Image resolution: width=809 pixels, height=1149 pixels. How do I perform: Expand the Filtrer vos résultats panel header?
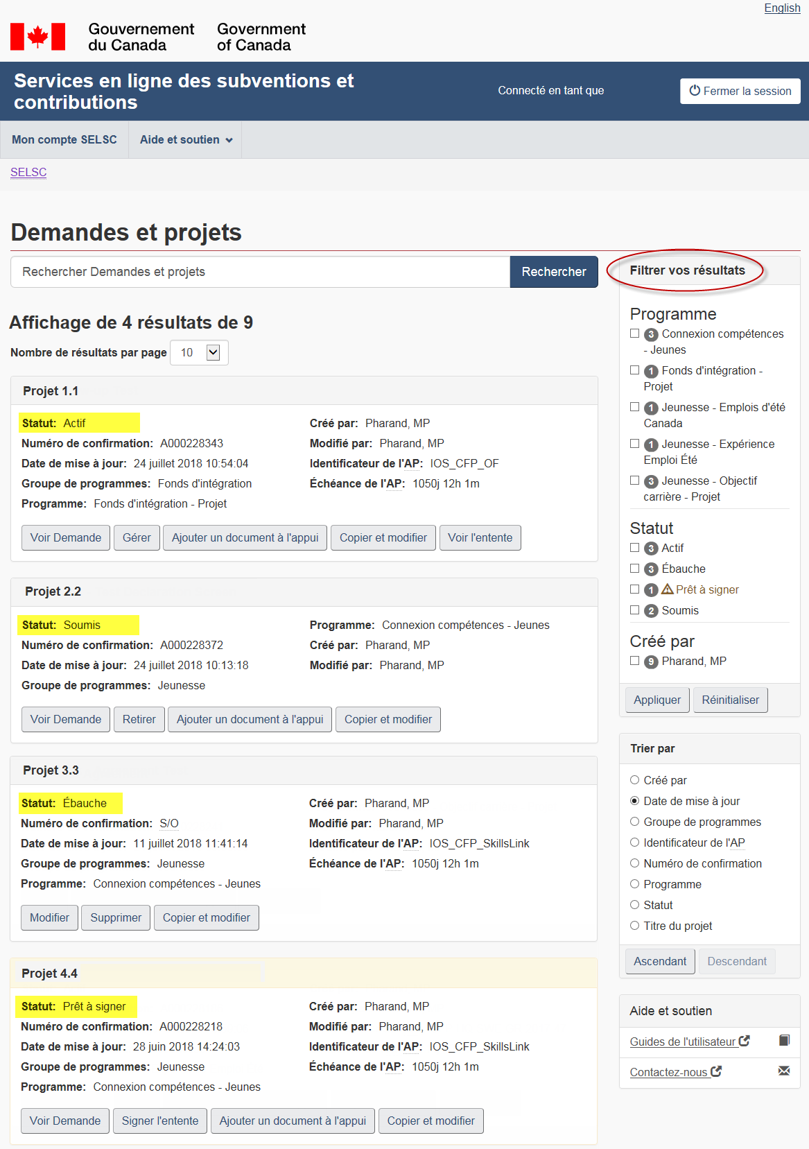(687, 270)
